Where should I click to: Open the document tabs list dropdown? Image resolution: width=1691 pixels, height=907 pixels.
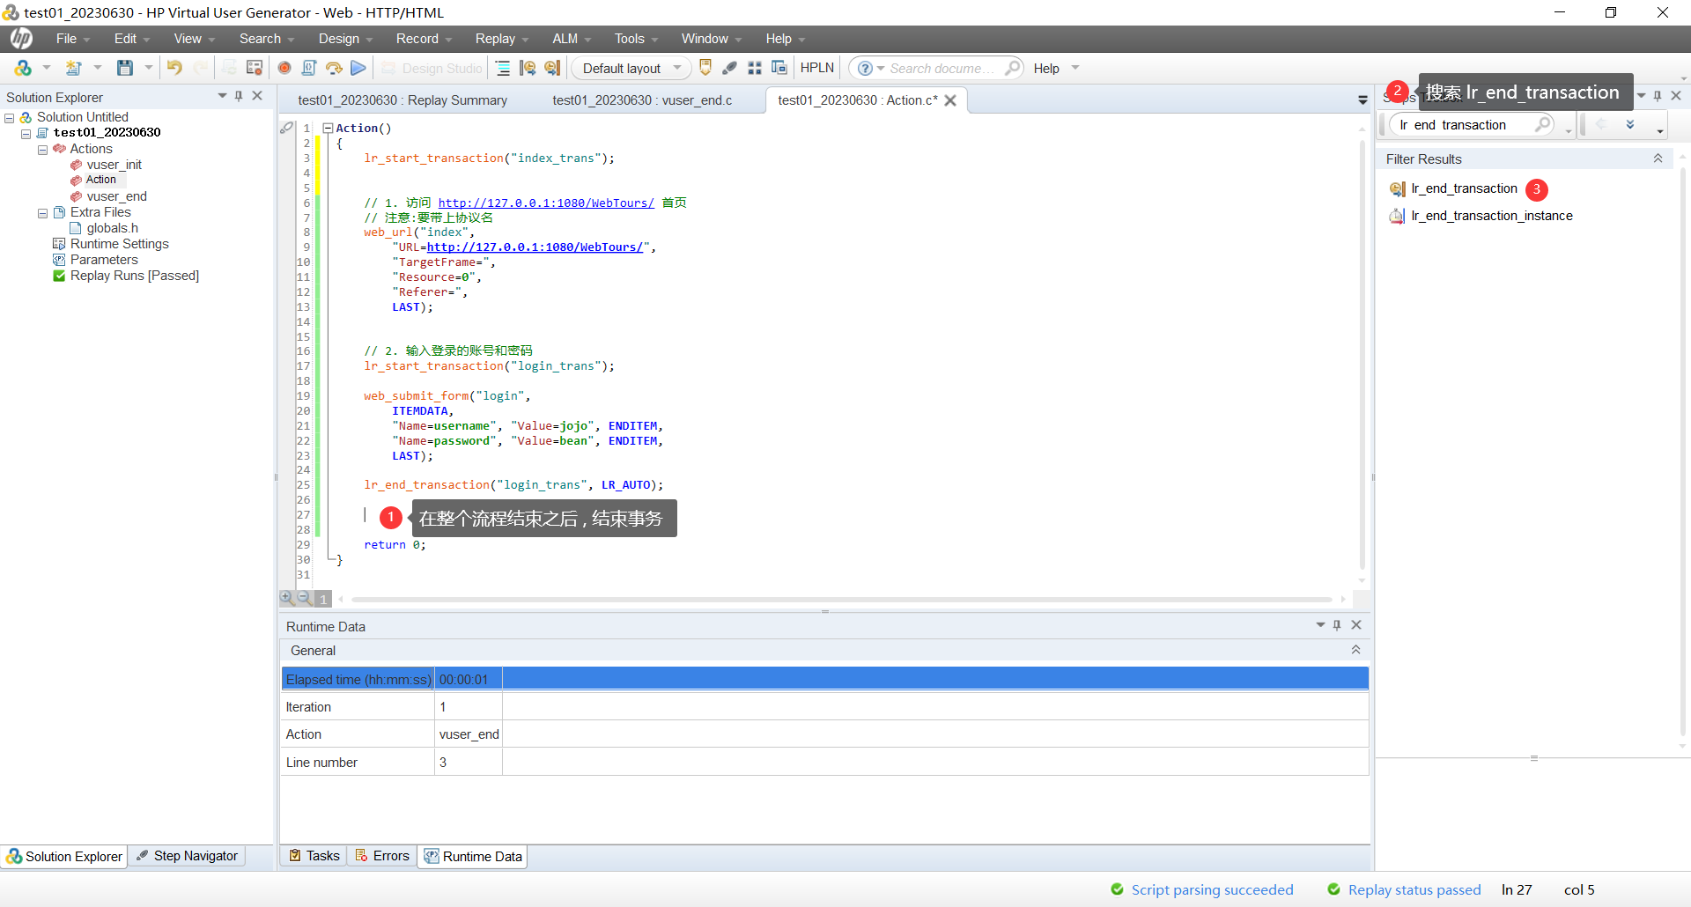point(1362,100)
